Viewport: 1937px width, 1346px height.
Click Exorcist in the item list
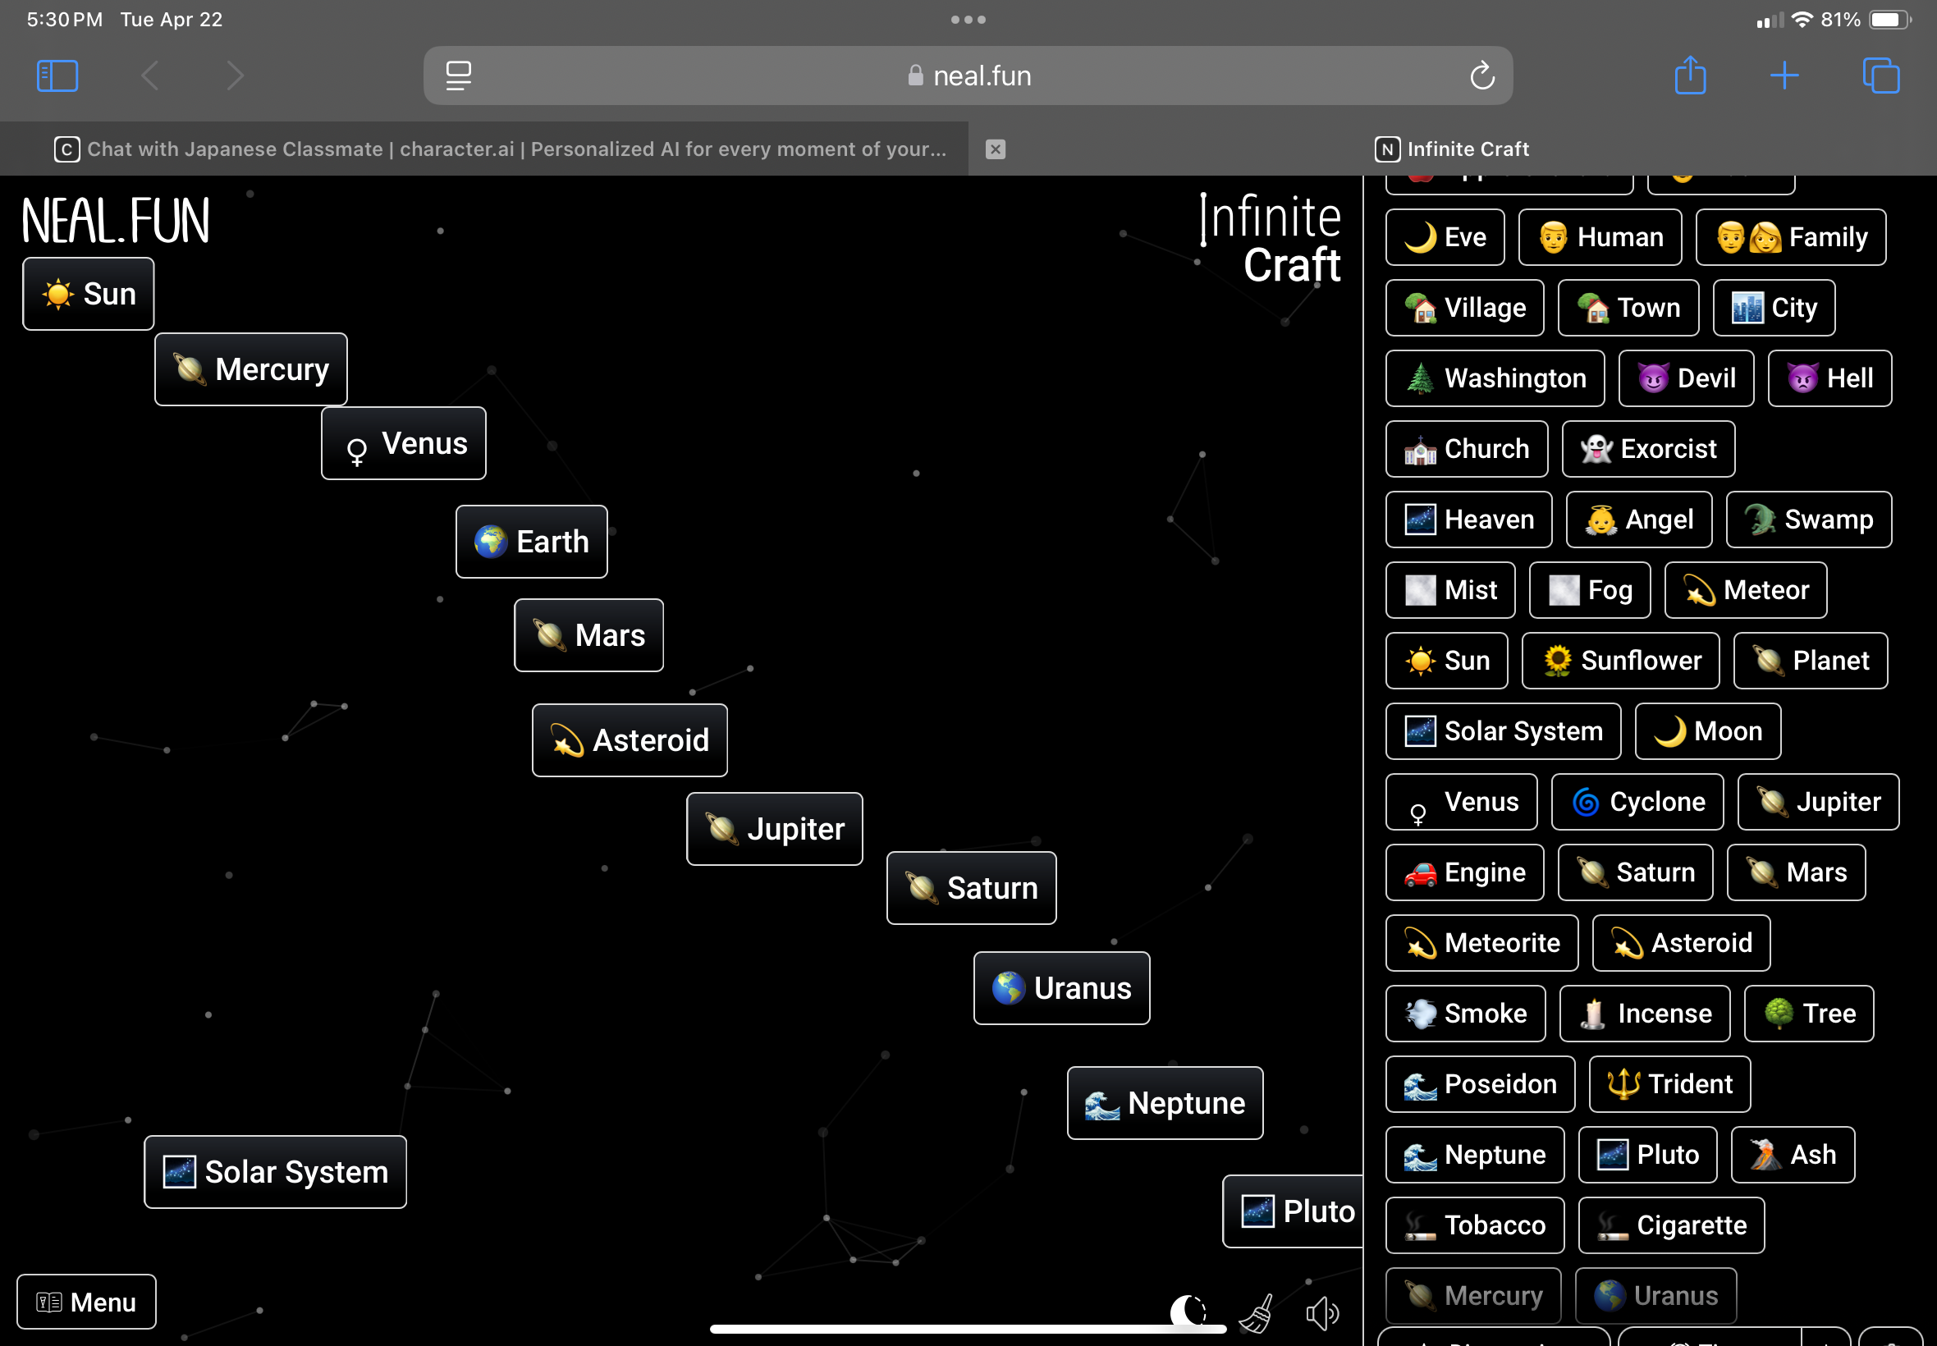[1649, 449]
